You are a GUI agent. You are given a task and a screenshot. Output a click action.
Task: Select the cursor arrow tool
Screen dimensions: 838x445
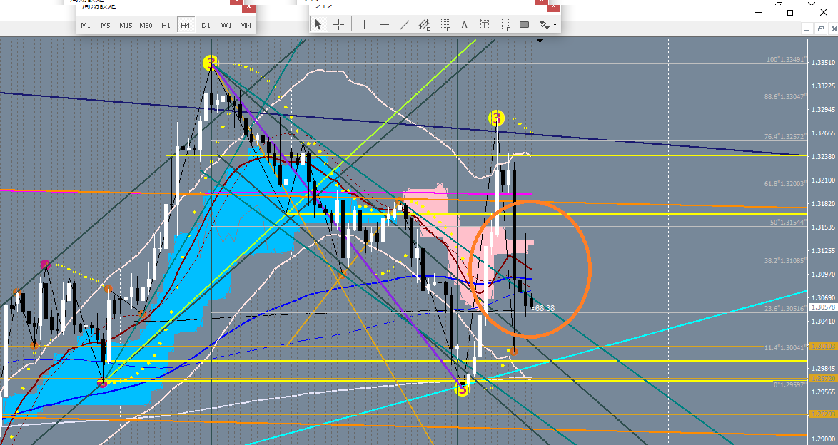click(x=318, y=24)
